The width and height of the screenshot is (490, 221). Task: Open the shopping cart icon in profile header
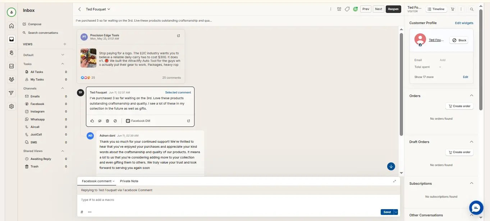point(453,9)
